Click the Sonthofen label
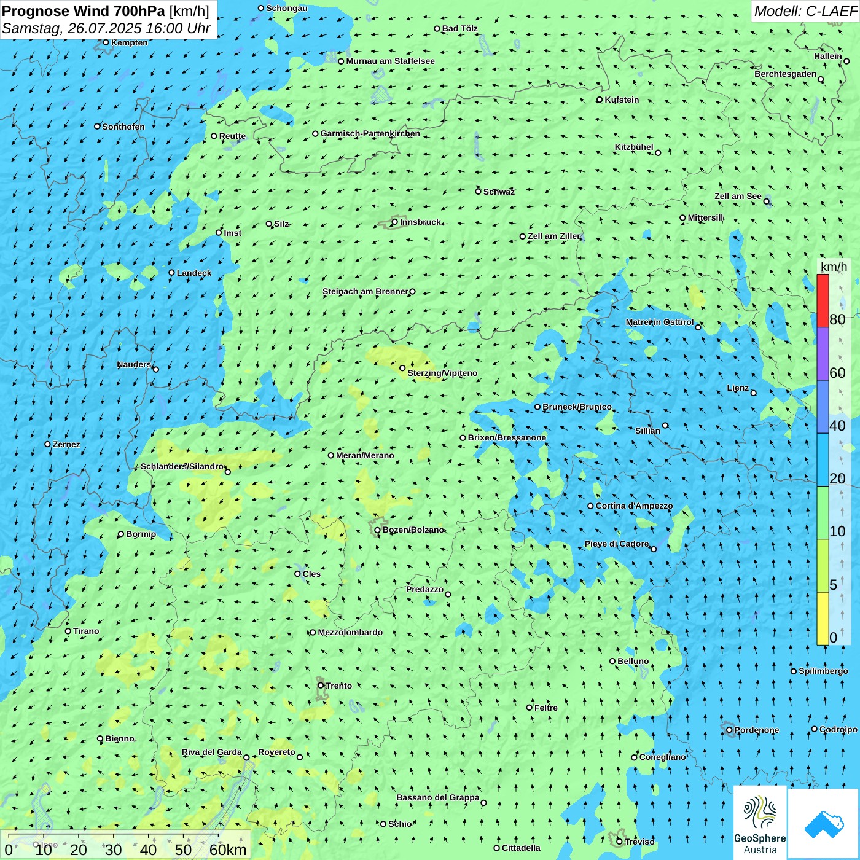Screen dimensions: 860x860 coord(123,127)
